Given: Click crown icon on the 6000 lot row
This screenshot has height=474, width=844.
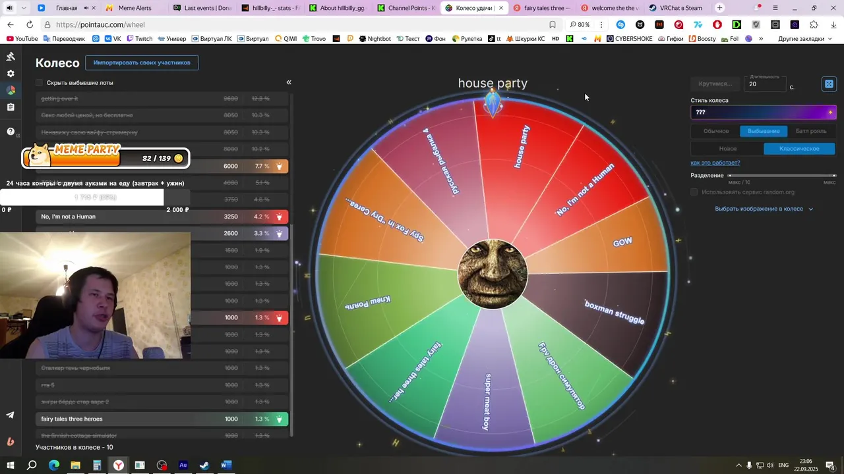Looking at the screenshot, I should coord(279,167).
